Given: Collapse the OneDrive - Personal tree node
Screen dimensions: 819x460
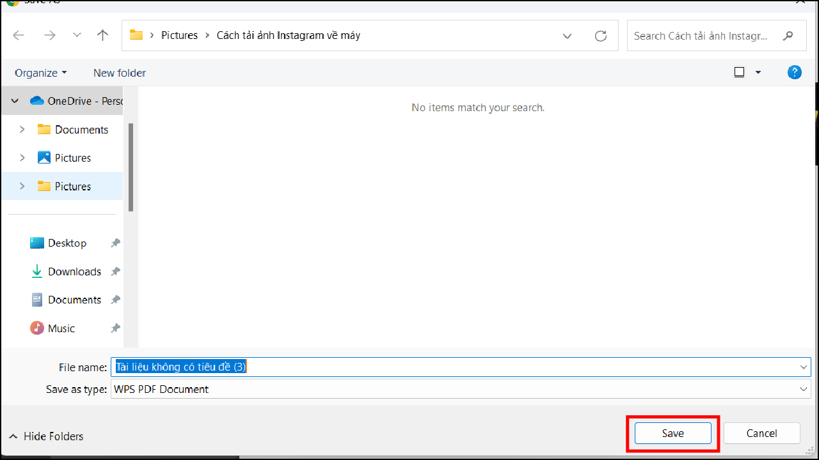Looking at the screenshot, I should [14, 100].
